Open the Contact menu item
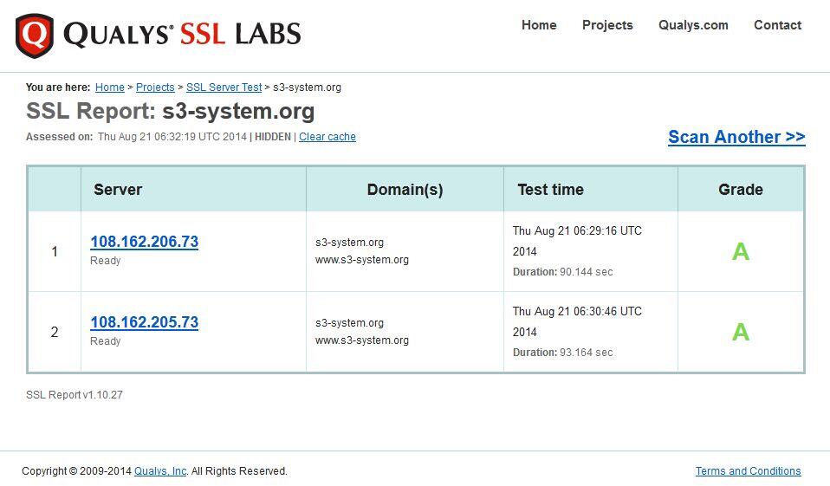The width and height of the screenshot is (830, 486). (x=778, y=25)
